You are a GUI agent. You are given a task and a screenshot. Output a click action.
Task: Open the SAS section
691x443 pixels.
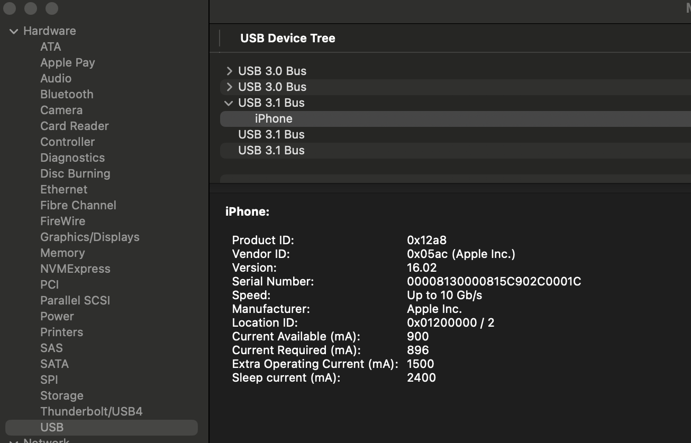pyautogui.click(x=52, y=348)
